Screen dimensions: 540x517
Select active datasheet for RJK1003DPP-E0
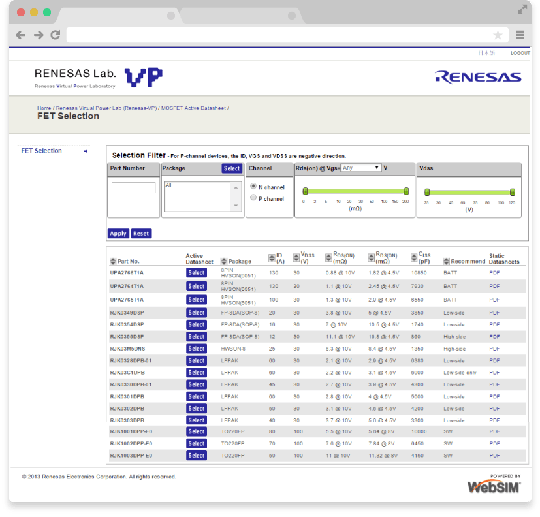197,456
